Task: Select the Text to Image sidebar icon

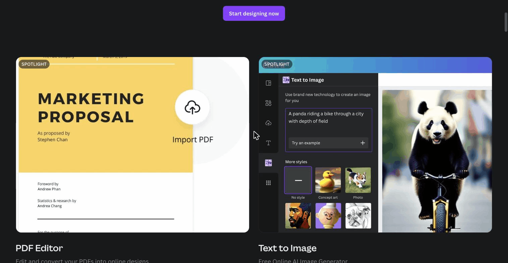Action: (268, 163)
